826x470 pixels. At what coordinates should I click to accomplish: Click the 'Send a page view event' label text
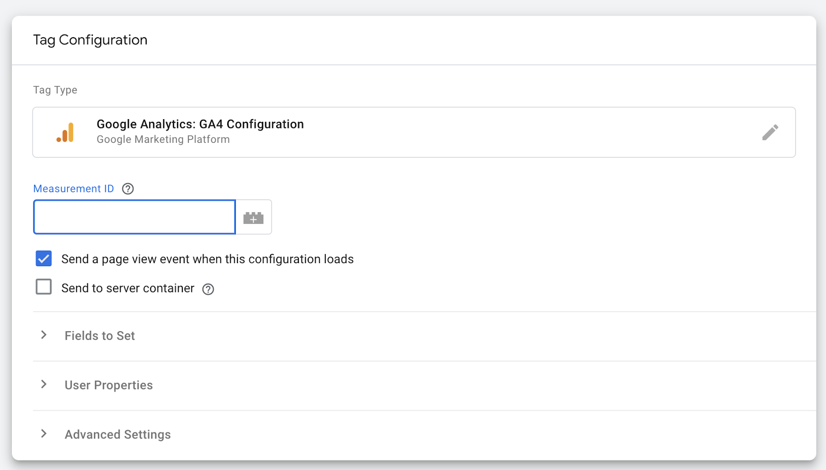pyautogui.click(x=208, y=259)
